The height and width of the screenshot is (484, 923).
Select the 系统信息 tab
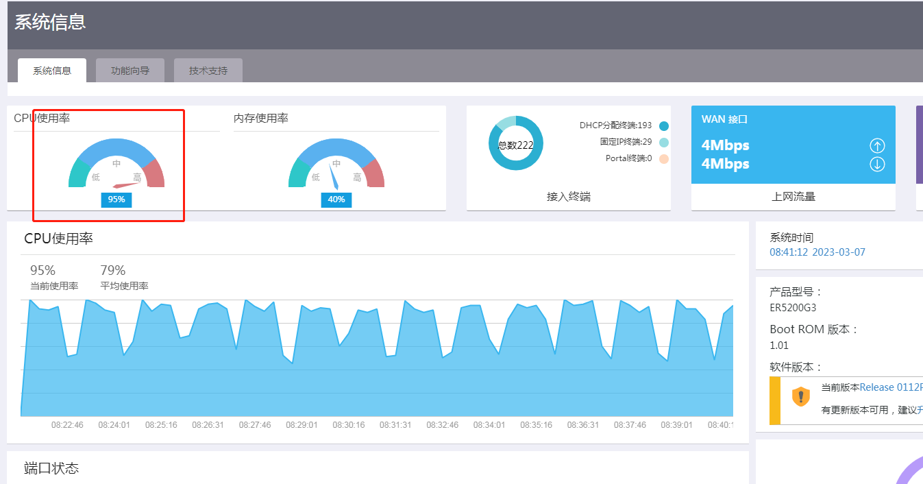pos(52,71)
